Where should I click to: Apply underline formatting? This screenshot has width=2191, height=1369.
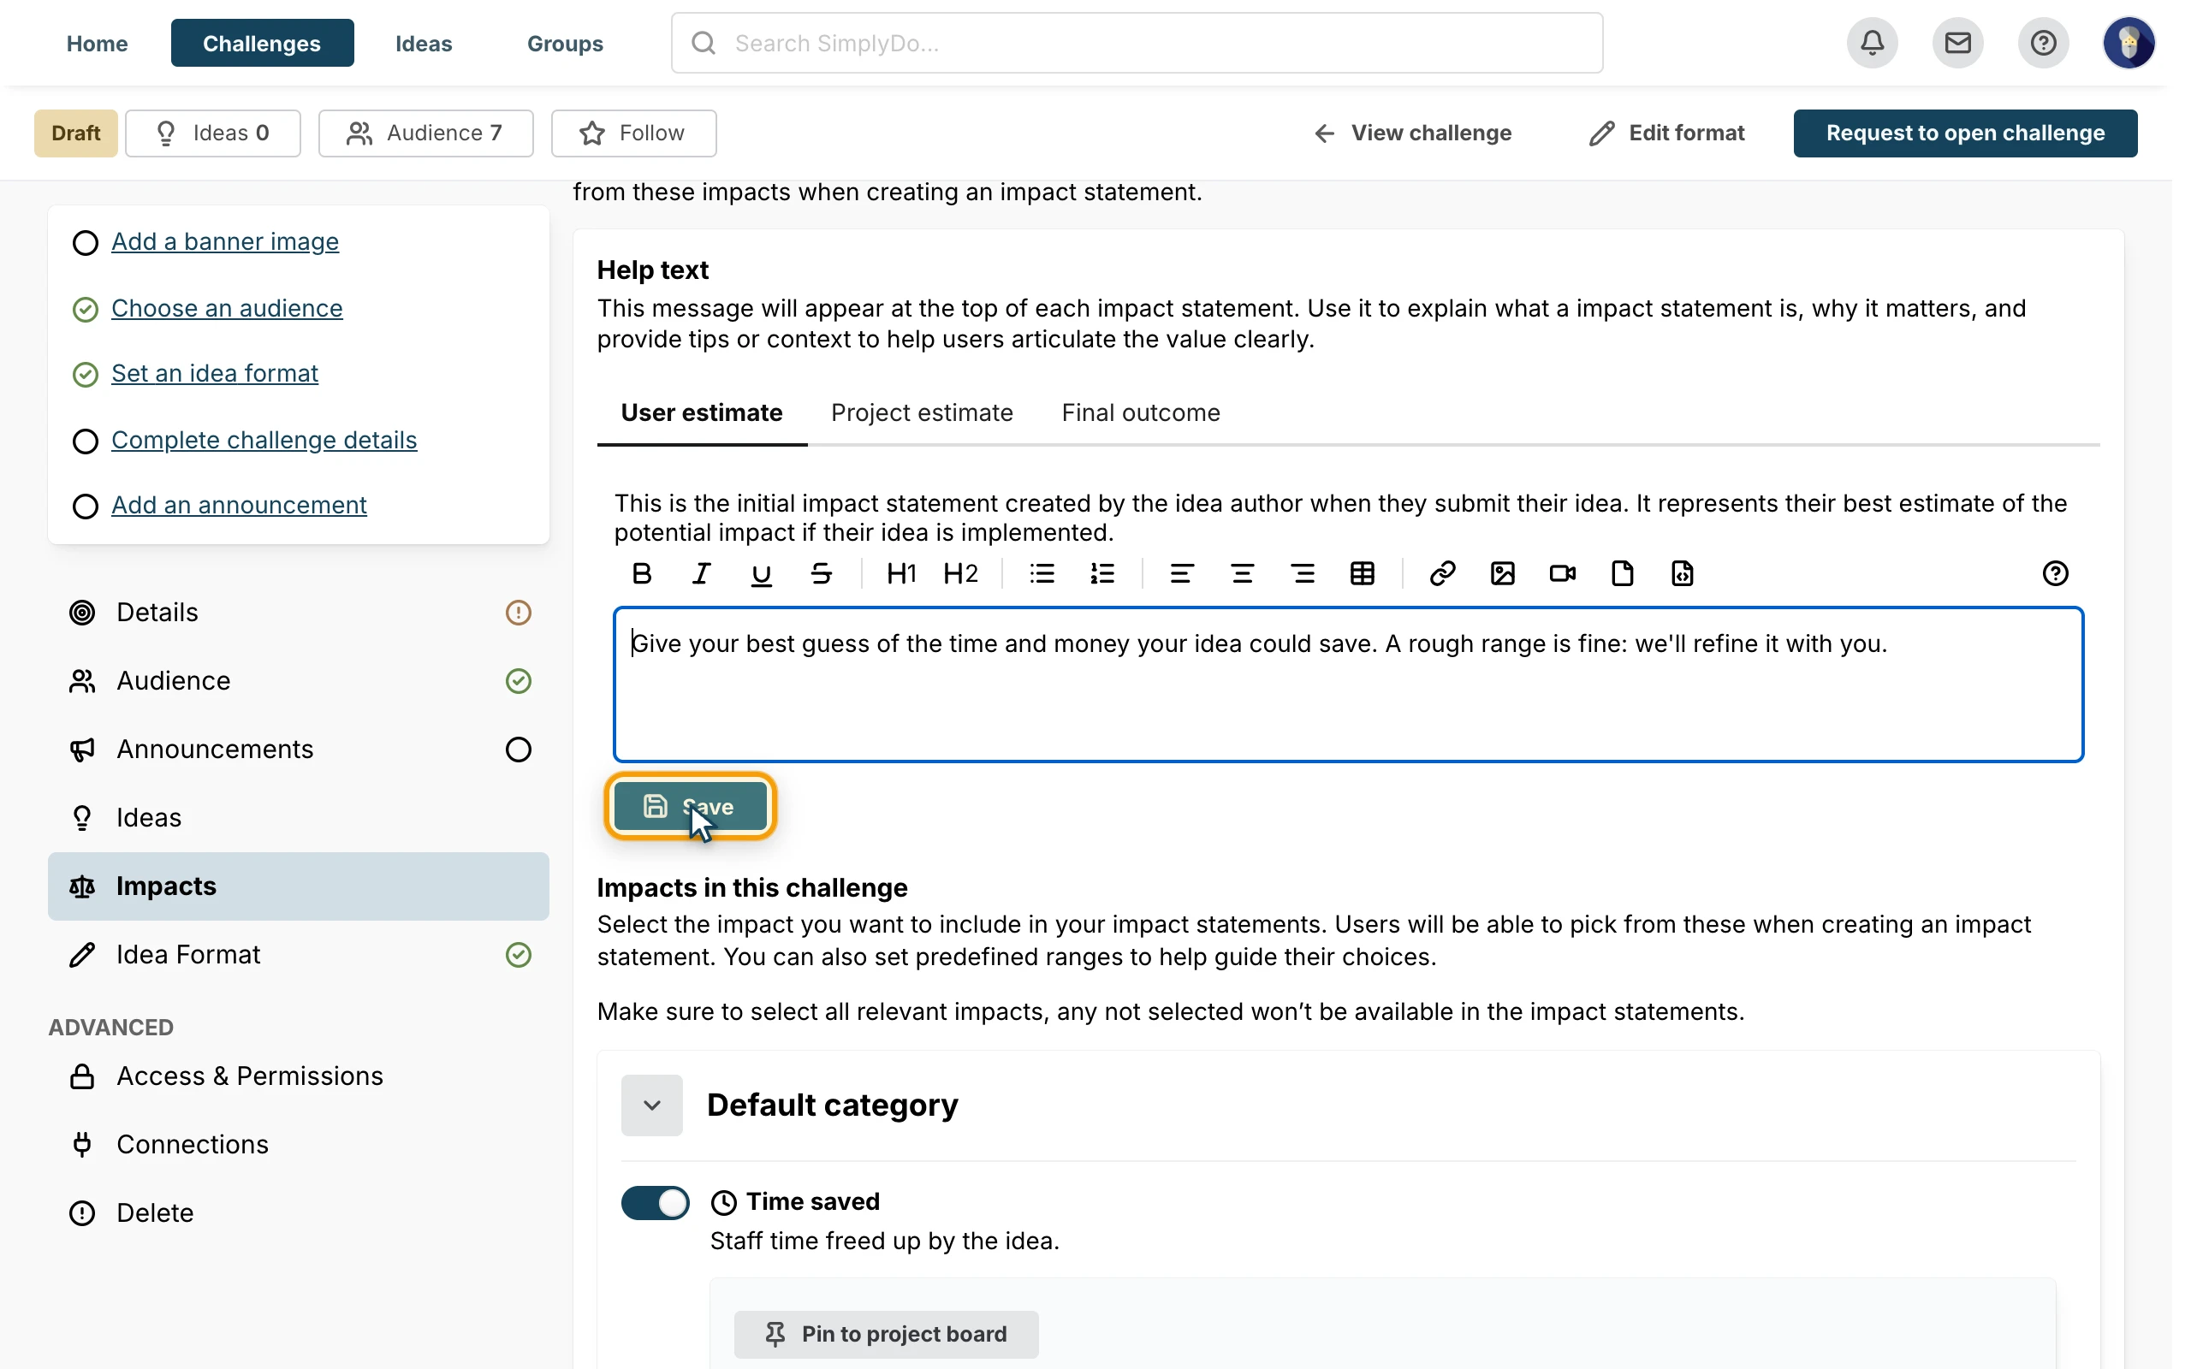click(762, 573)
